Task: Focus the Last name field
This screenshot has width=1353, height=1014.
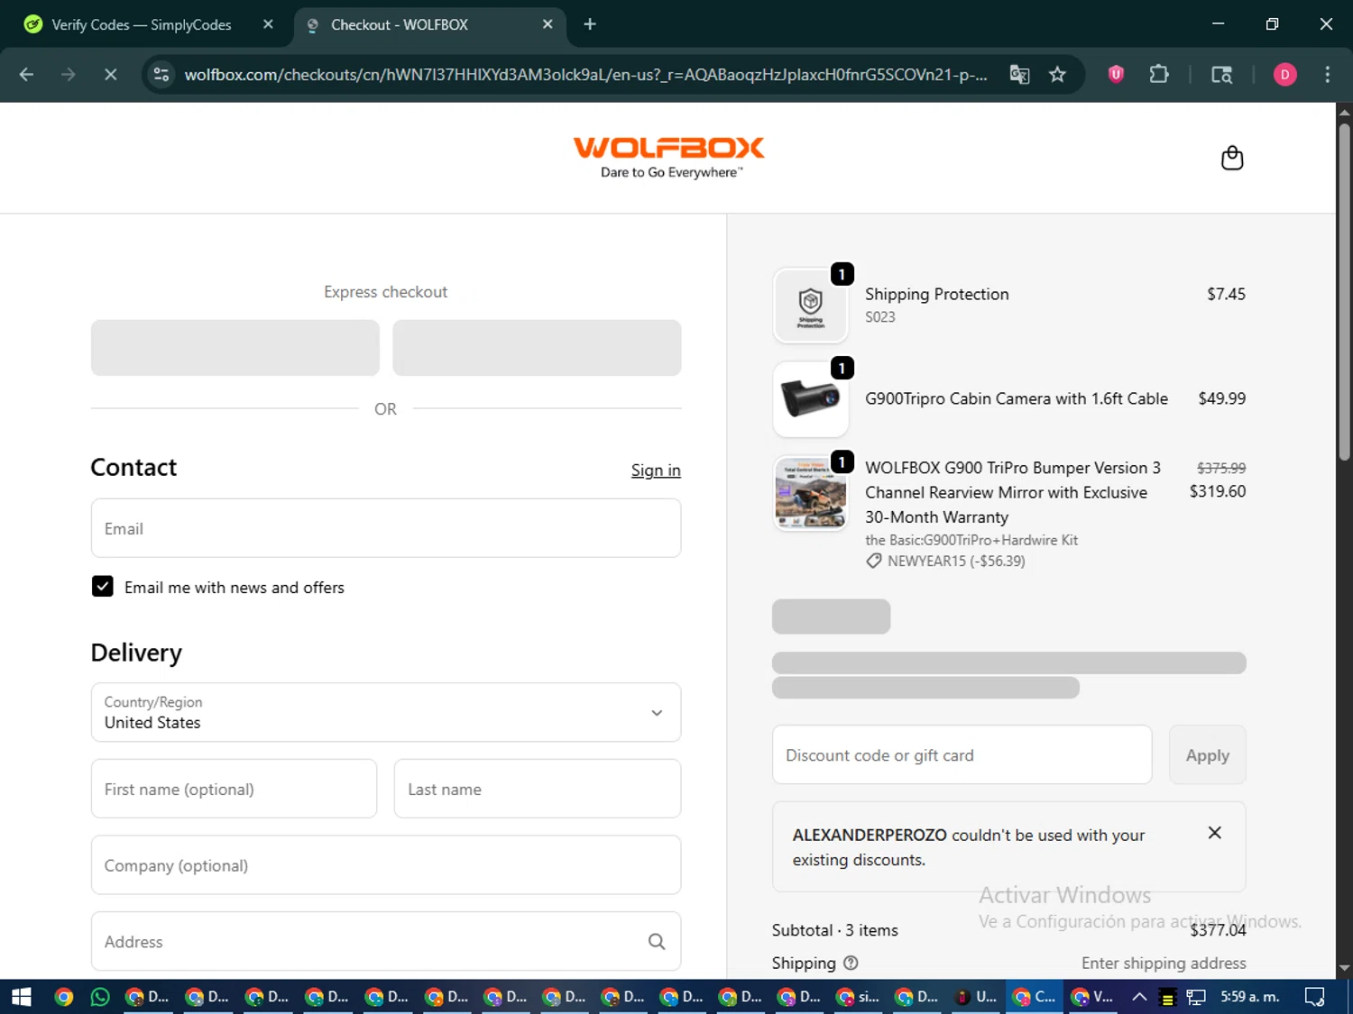Action: click(538, 789)
